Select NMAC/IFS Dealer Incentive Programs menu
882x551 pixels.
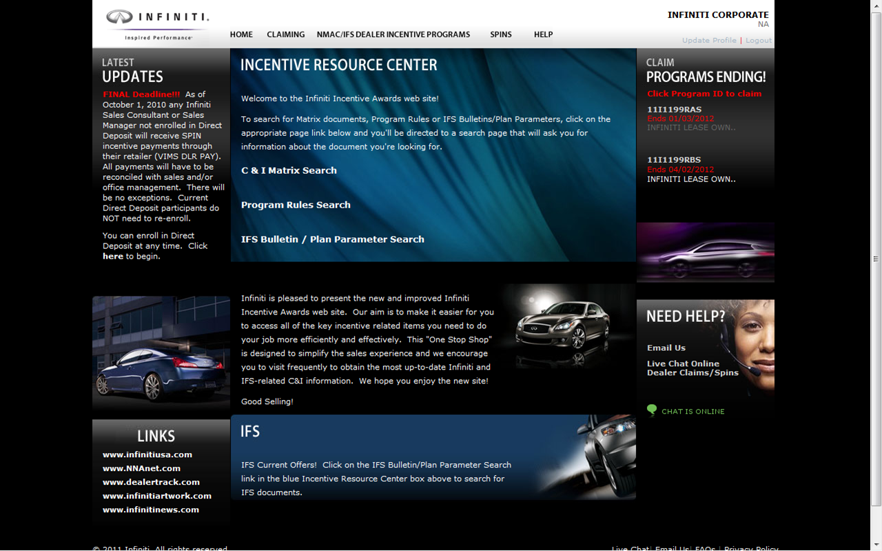pos(393,34)
